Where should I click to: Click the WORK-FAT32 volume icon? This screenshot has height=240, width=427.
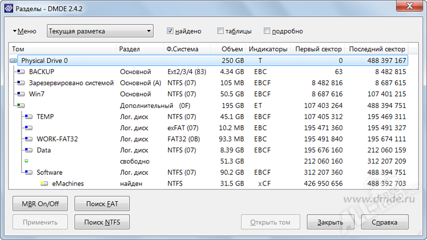[28, 139]
